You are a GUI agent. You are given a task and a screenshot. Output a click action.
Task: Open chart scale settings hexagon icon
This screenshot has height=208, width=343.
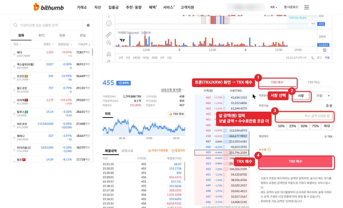tap(325, 50)
